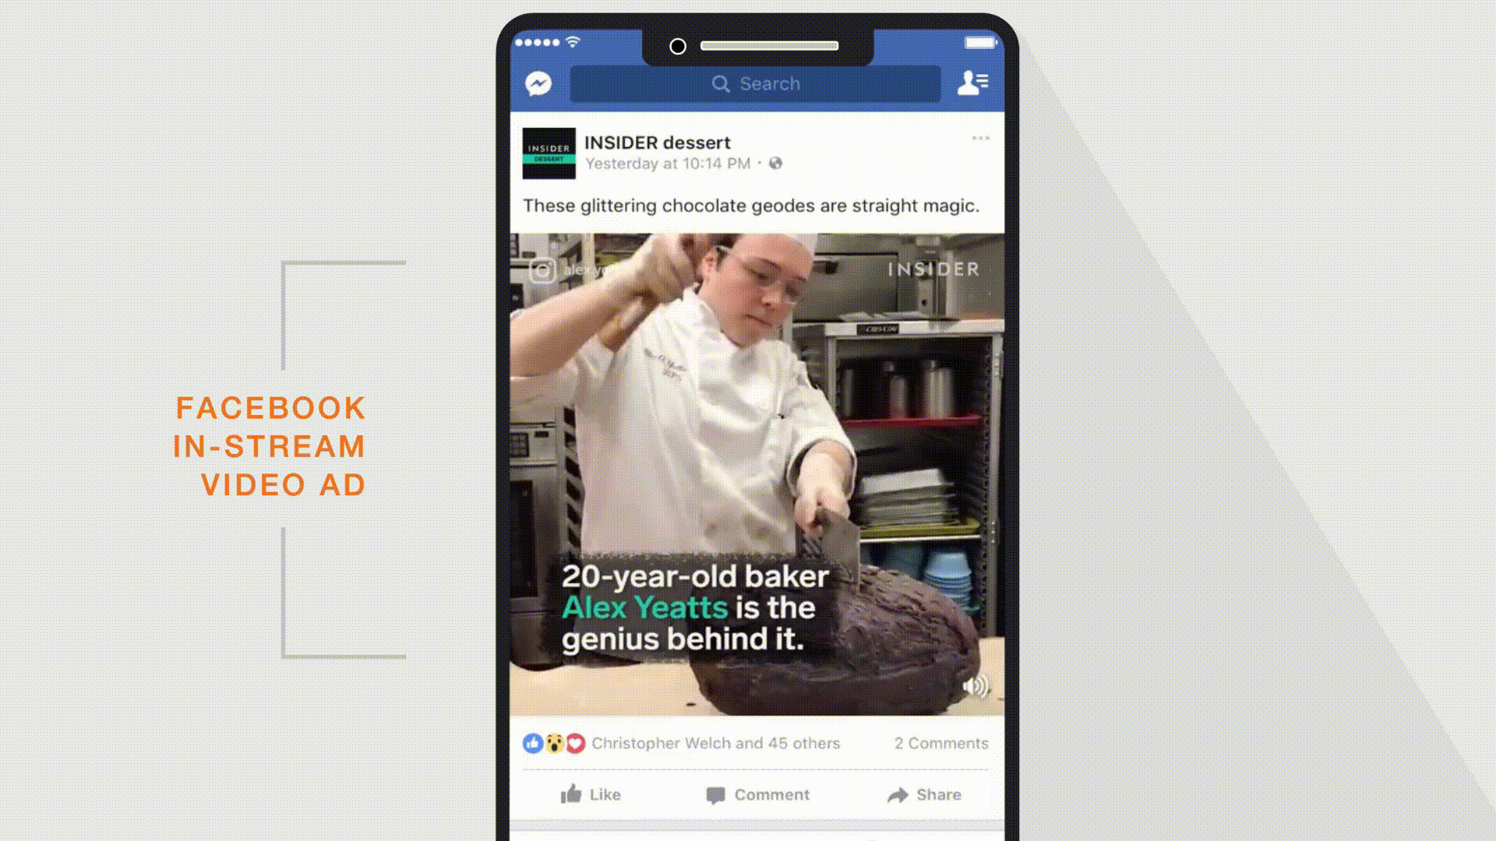1496x841 pixels.
Task: Toggle the video sound speaker icon
Action: (976, 686)
